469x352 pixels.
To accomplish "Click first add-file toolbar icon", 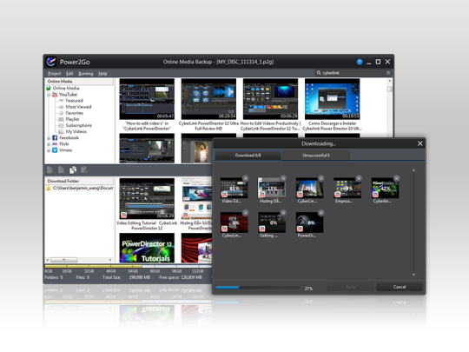I will pyautogui.click(x=50, y=170).
